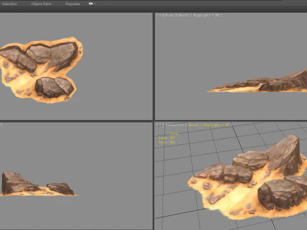Open the Front viewport [+] menu
This screenshot has height=230, width=307.
click(160, 15)
